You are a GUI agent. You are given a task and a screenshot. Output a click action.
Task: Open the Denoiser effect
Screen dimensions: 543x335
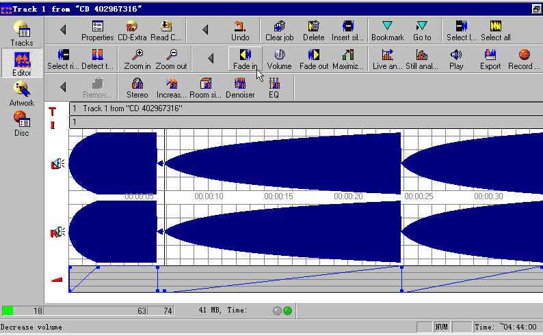click(x=240, y=83)
